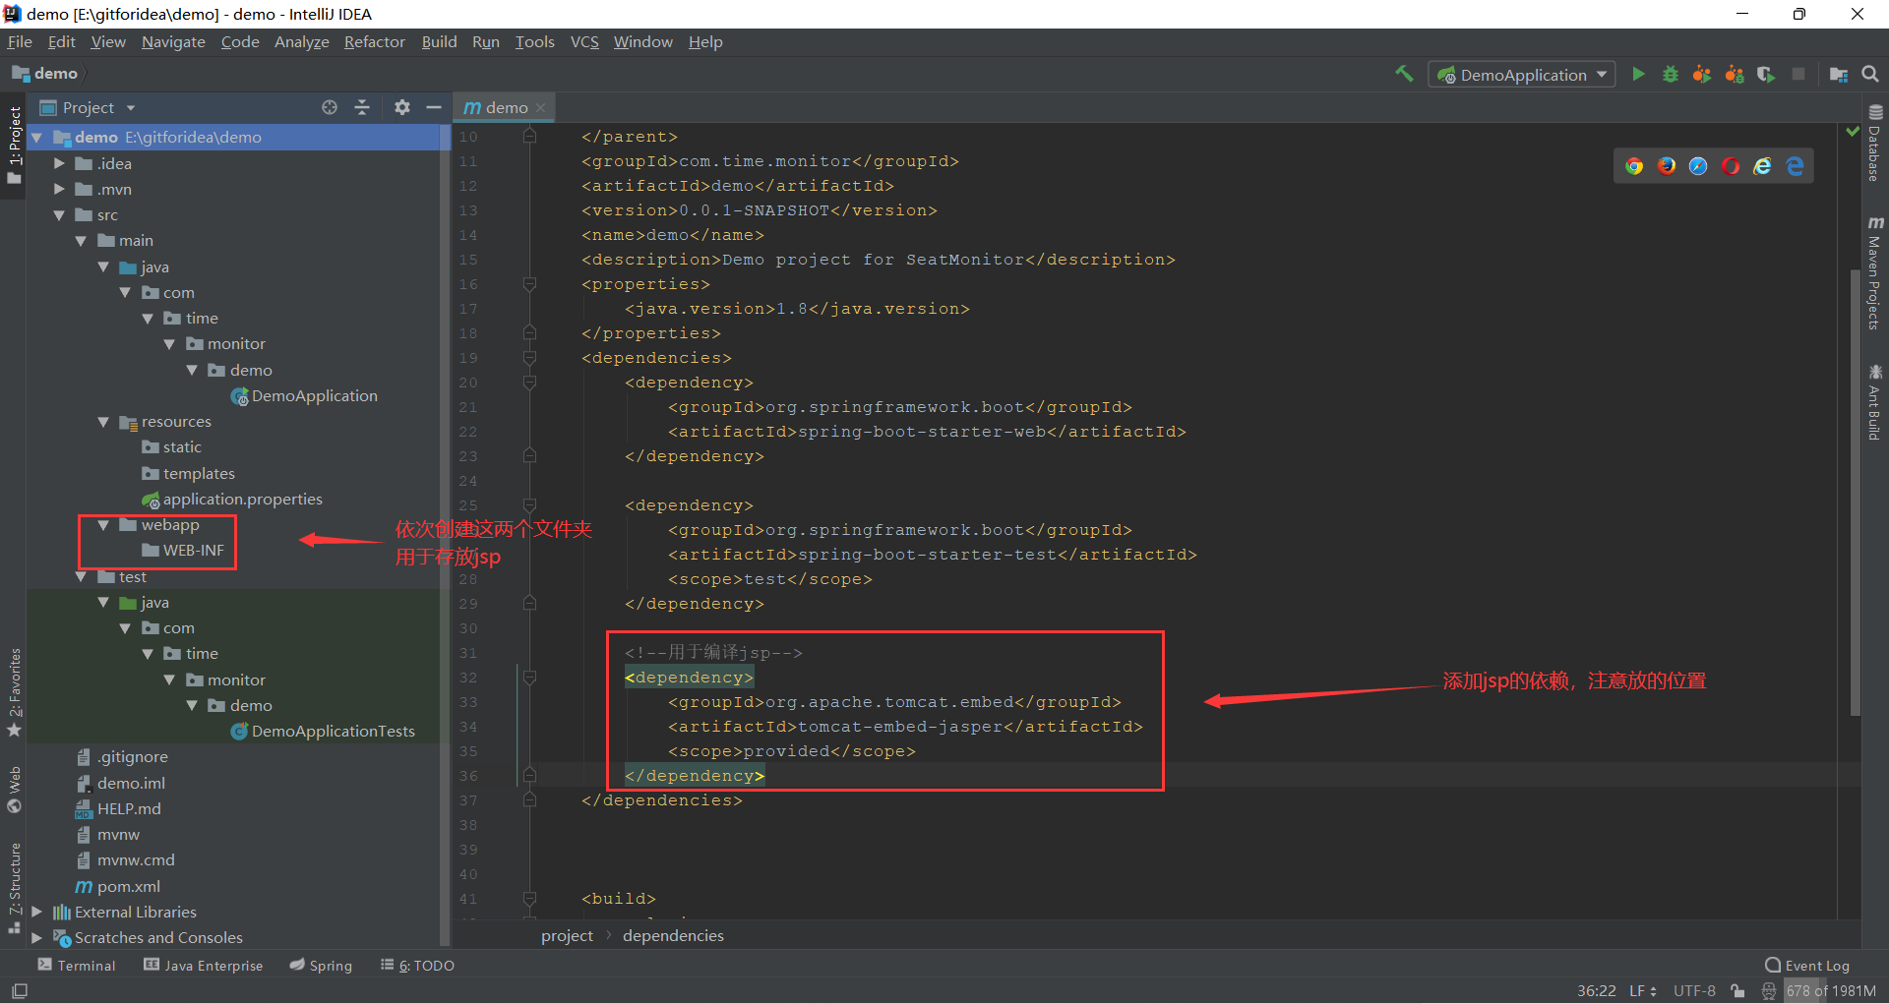Preview file in Internet Explorer
Screen dimensions: 1889x1004
click(x=1762, y=166)
